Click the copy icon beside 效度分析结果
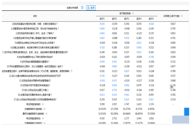The height and width of the screenshot is (127, 191). coord(82,8)
